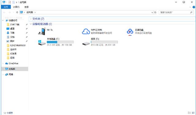Click the 819 GB free text

(103, 45)
